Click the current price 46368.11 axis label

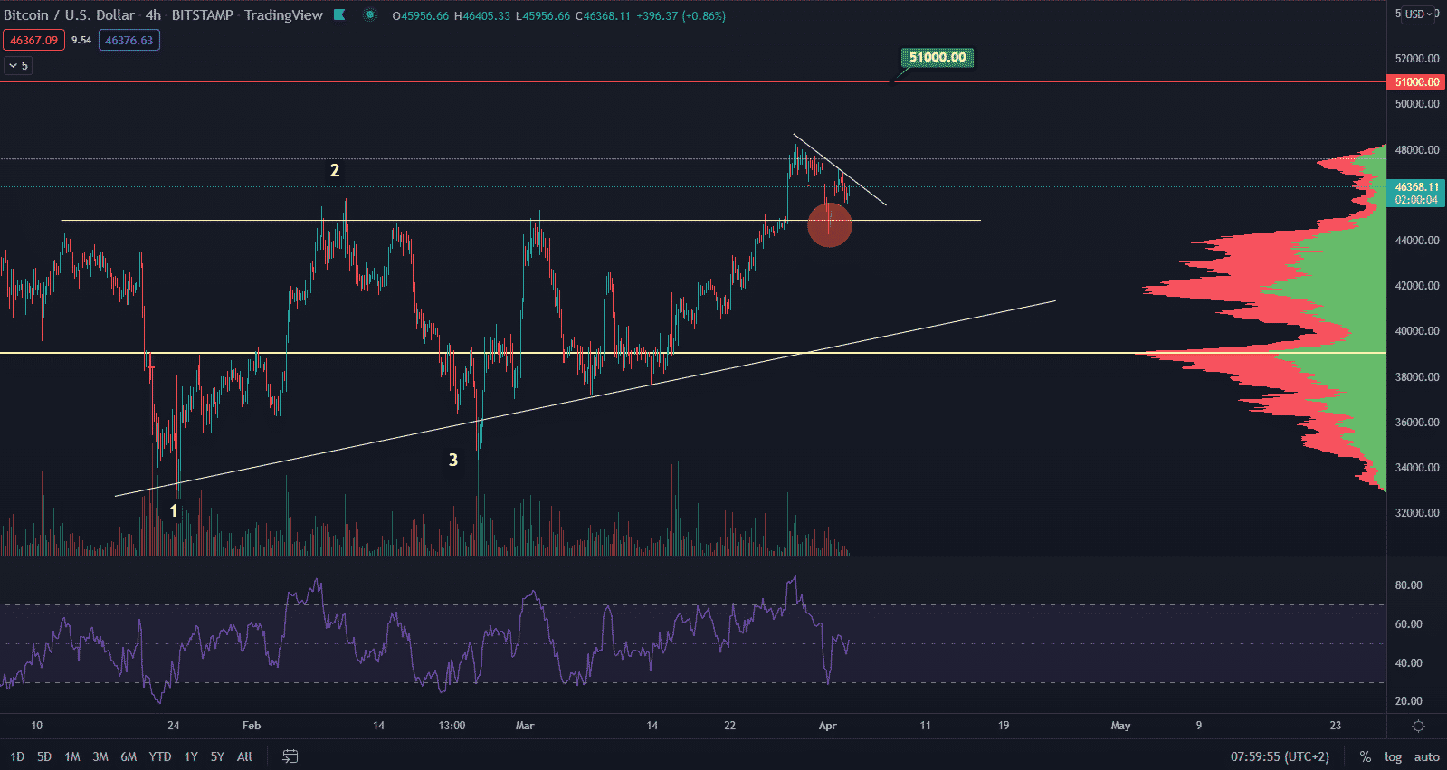pos(1416,187)
